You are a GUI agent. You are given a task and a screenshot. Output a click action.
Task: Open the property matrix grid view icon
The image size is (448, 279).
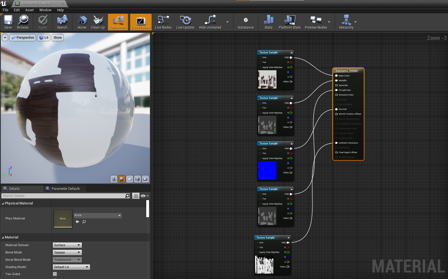[136, 196]
